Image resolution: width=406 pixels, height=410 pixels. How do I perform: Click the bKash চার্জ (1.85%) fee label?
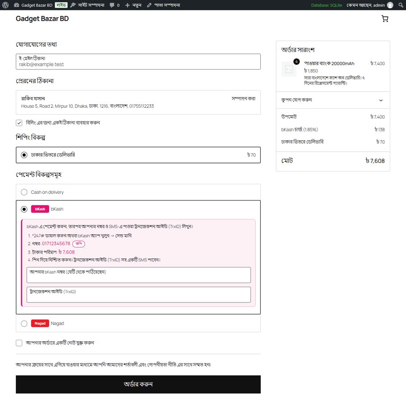click(300, 130)
